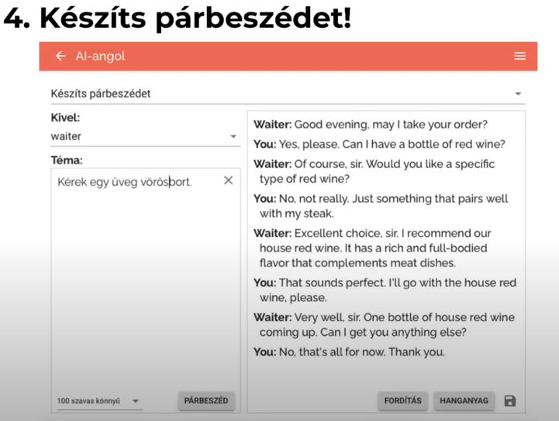Click the back arrow beside AI-angol
The image size is (559, 421).
tap(60, 56)
